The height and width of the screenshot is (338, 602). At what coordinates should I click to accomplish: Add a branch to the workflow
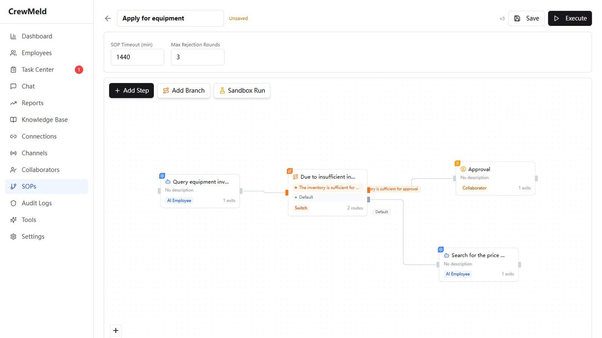[184, 91]
